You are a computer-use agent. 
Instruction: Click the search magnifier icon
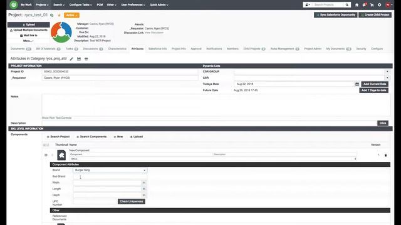coord(347,5)
